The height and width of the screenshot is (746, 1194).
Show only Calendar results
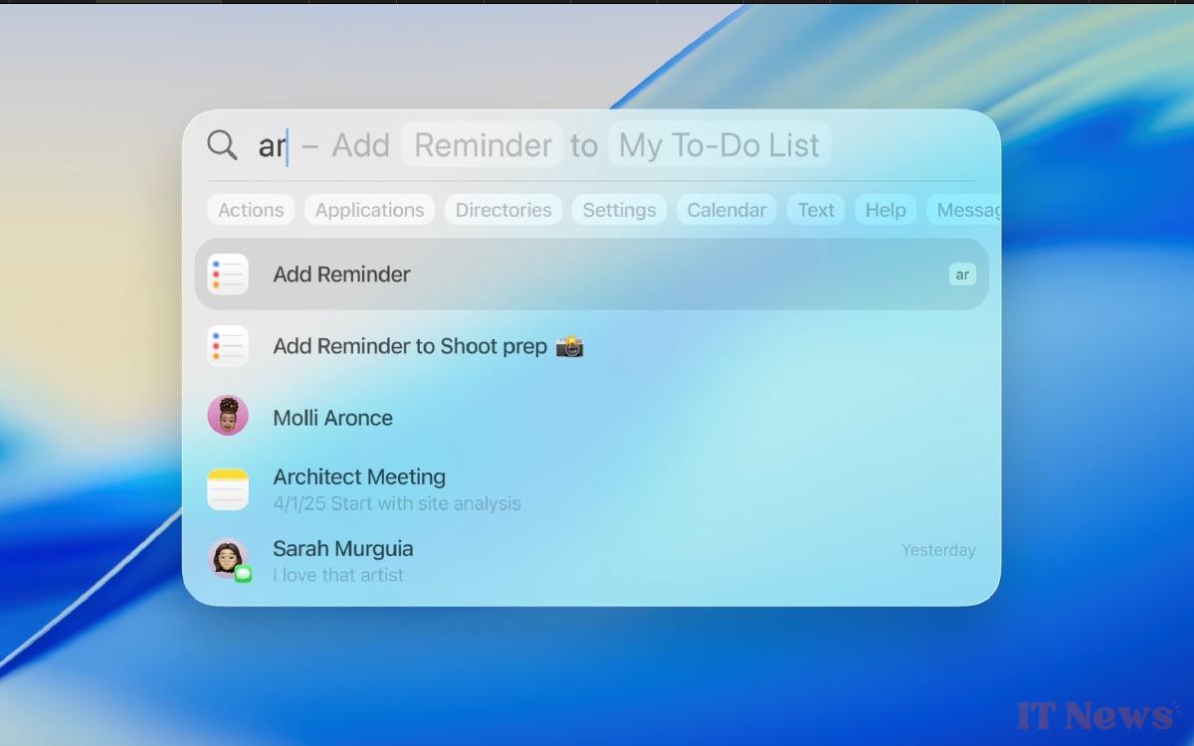coord(726,210)
